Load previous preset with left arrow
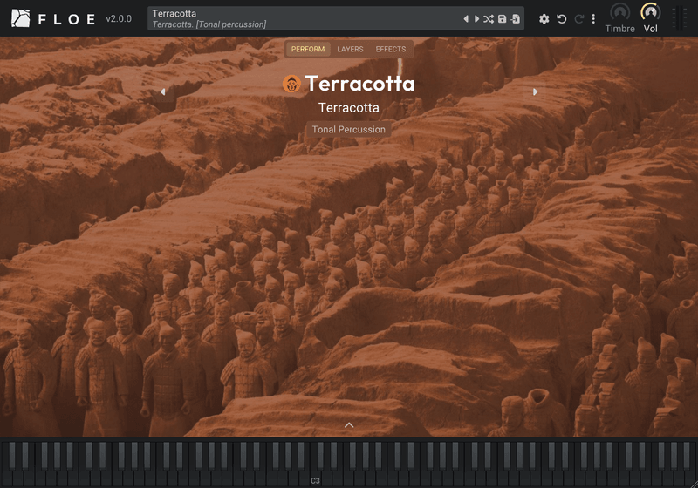Screen dimensions: 698x488 click(x=466, y=18)
